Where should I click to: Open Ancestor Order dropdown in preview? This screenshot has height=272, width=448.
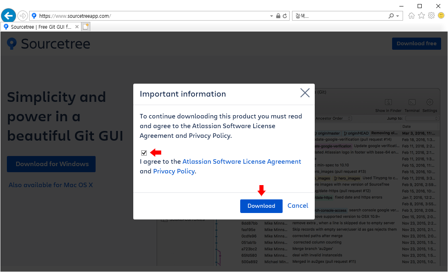tap(333, 118)
